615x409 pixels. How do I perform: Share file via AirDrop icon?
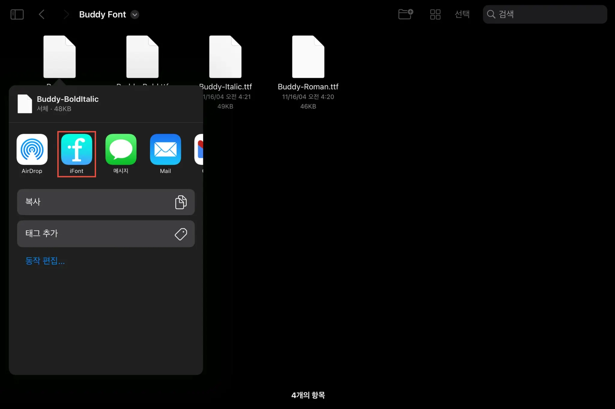(32, 149)
